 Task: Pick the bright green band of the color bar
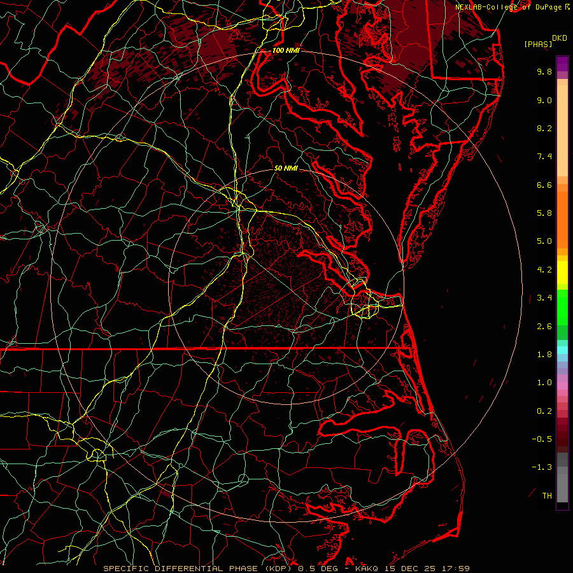562,308
